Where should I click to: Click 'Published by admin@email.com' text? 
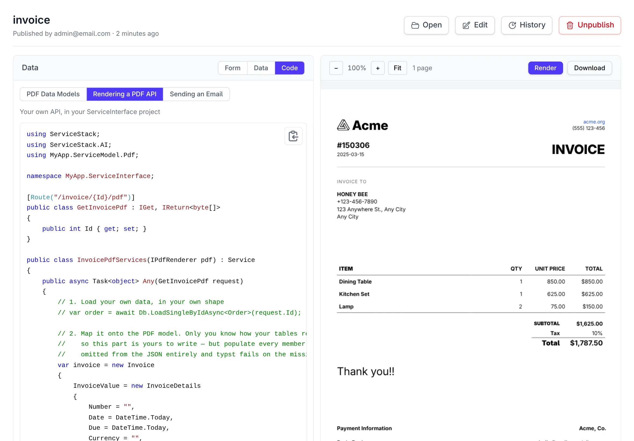click(62, 33)
